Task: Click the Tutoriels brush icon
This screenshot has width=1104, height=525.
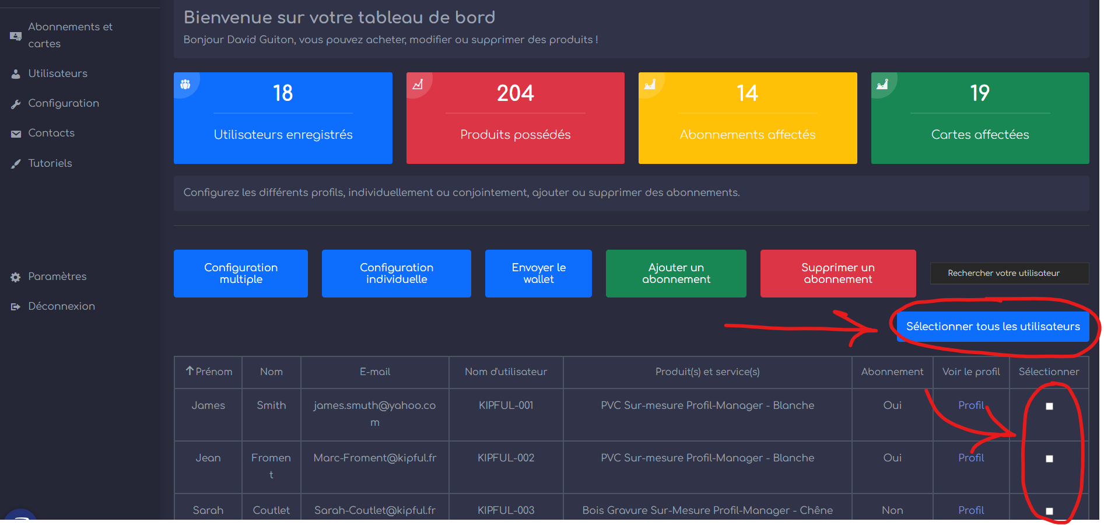Action: pyautogui.click(x=16, y=164)
